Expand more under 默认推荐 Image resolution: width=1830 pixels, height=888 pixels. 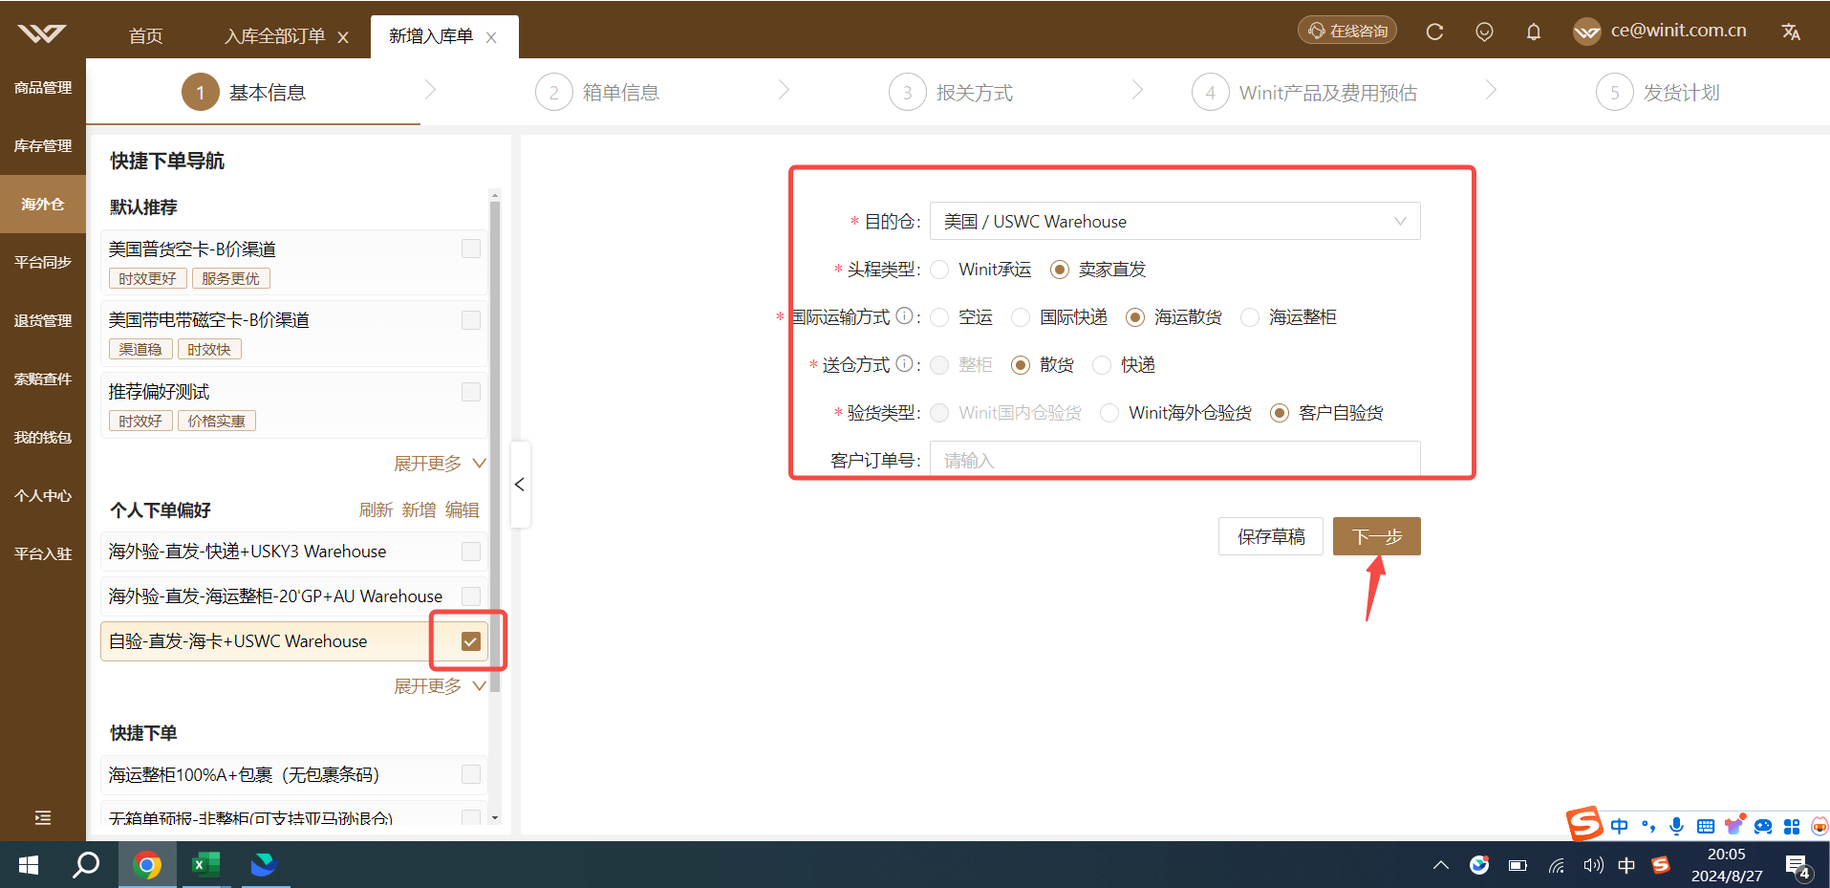click(x=440, y=464)
